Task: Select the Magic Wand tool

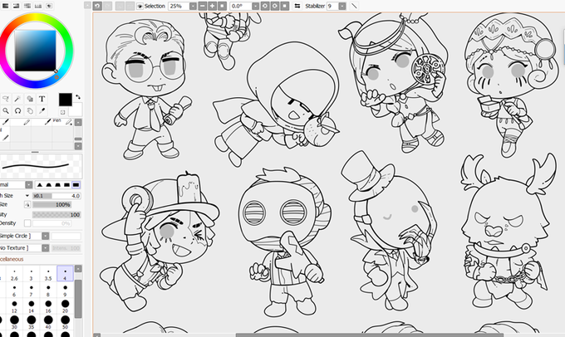Action: 17,99
